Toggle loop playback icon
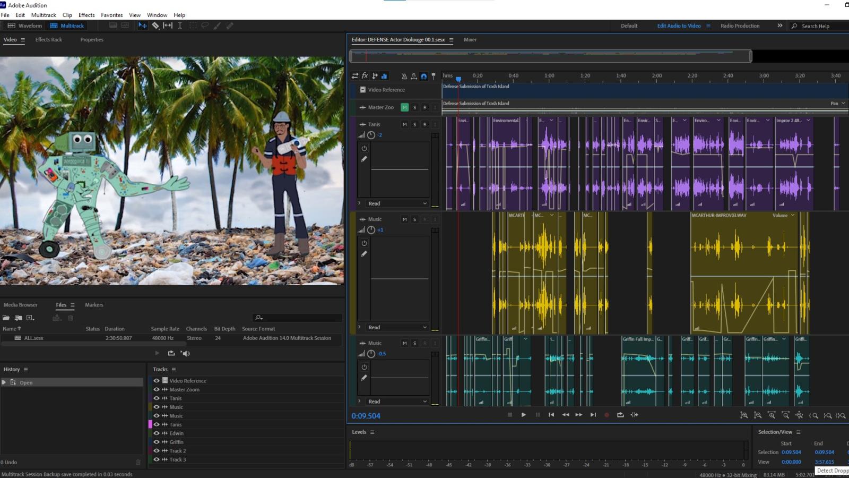Screen dimensions: 849x478 click(620, 415)
